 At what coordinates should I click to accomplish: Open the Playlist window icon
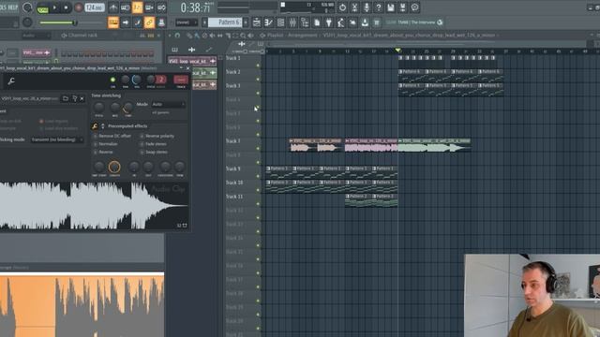coord(257,22)
